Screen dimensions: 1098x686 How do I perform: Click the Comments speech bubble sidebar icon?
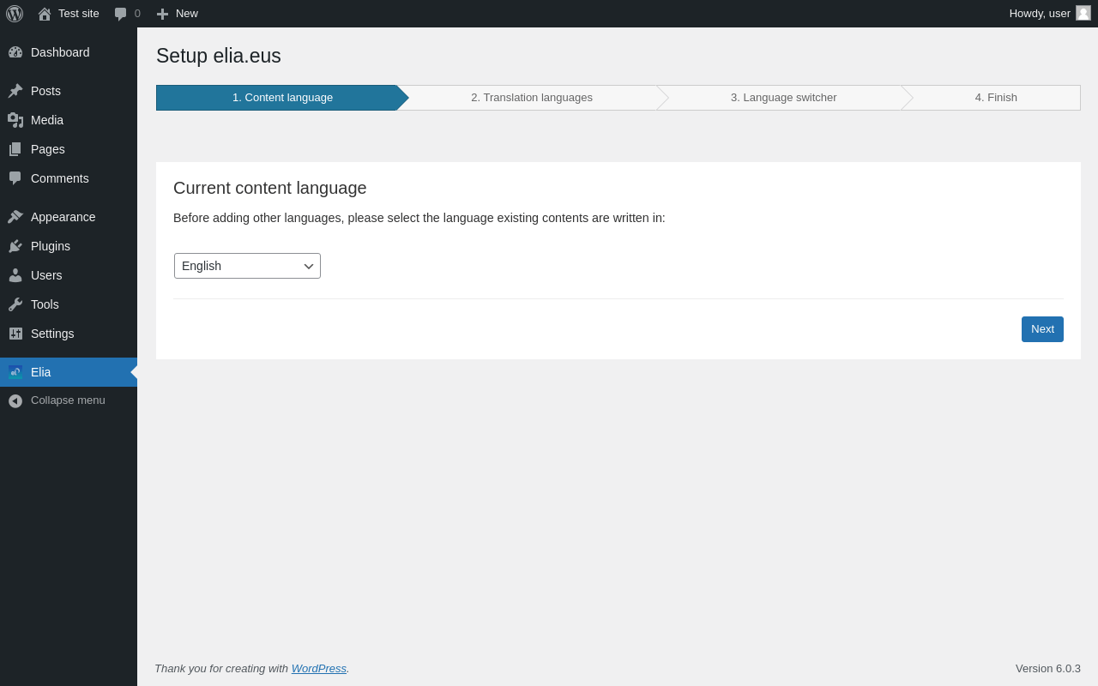tap(15, 178)
